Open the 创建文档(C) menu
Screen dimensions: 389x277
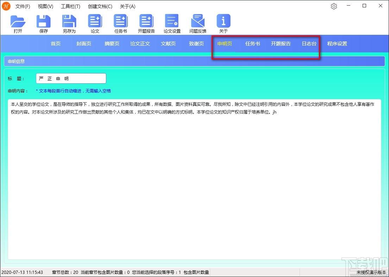point(100,6)
